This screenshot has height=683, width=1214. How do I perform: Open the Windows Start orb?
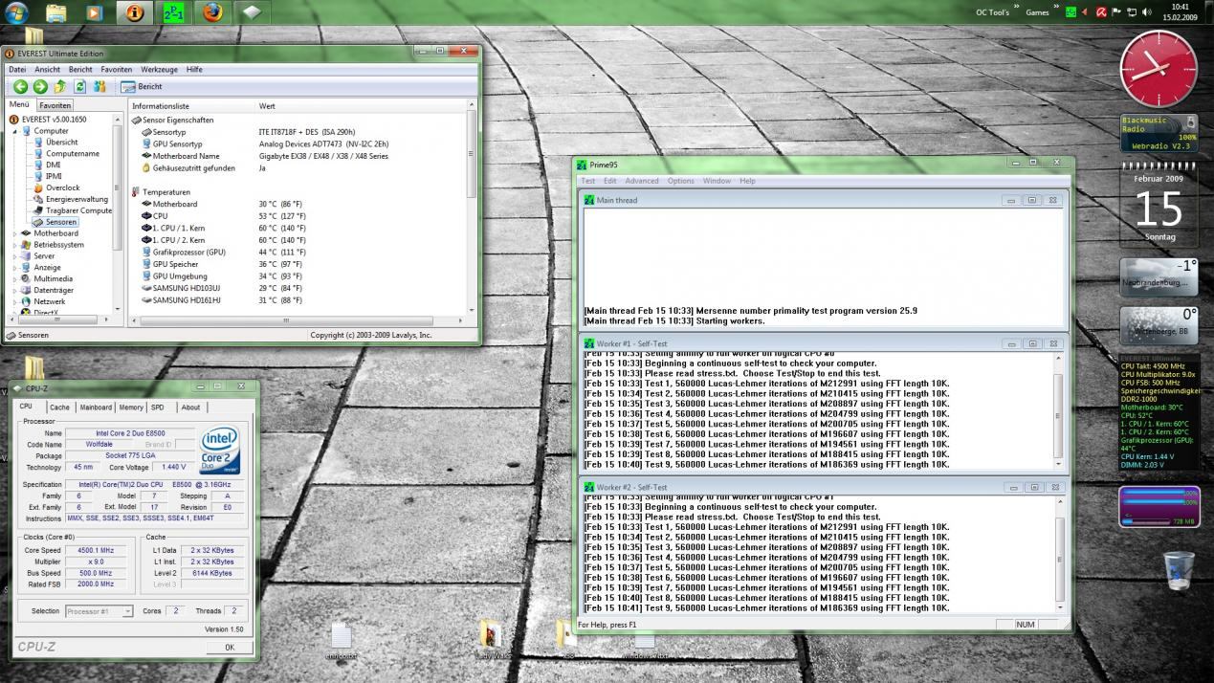16,12
